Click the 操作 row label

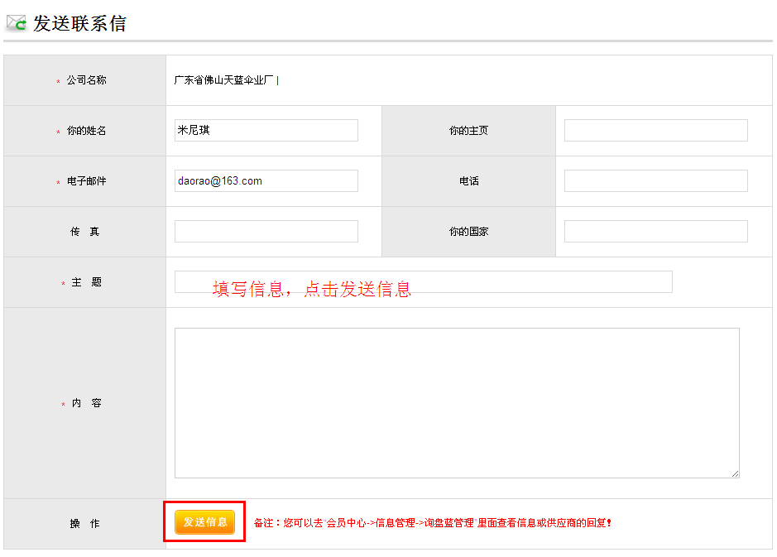point(84,521)
